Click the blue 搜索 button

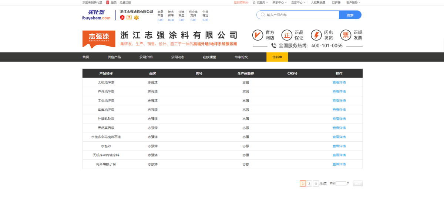click(x=350, y=15)
